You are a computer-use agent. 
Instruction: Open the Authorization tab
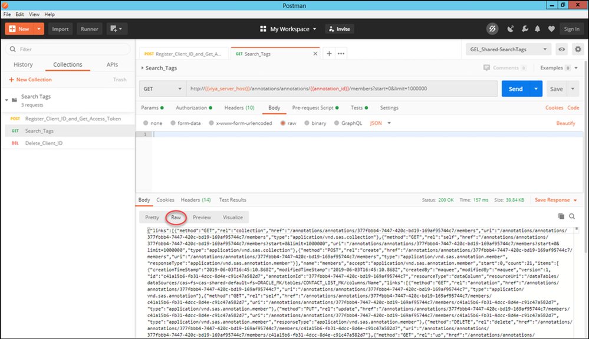pos(194,108)
